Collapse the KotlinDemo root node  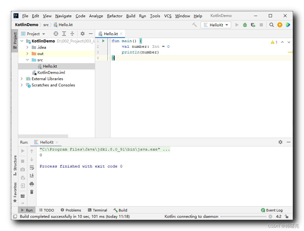coord(22,41)
